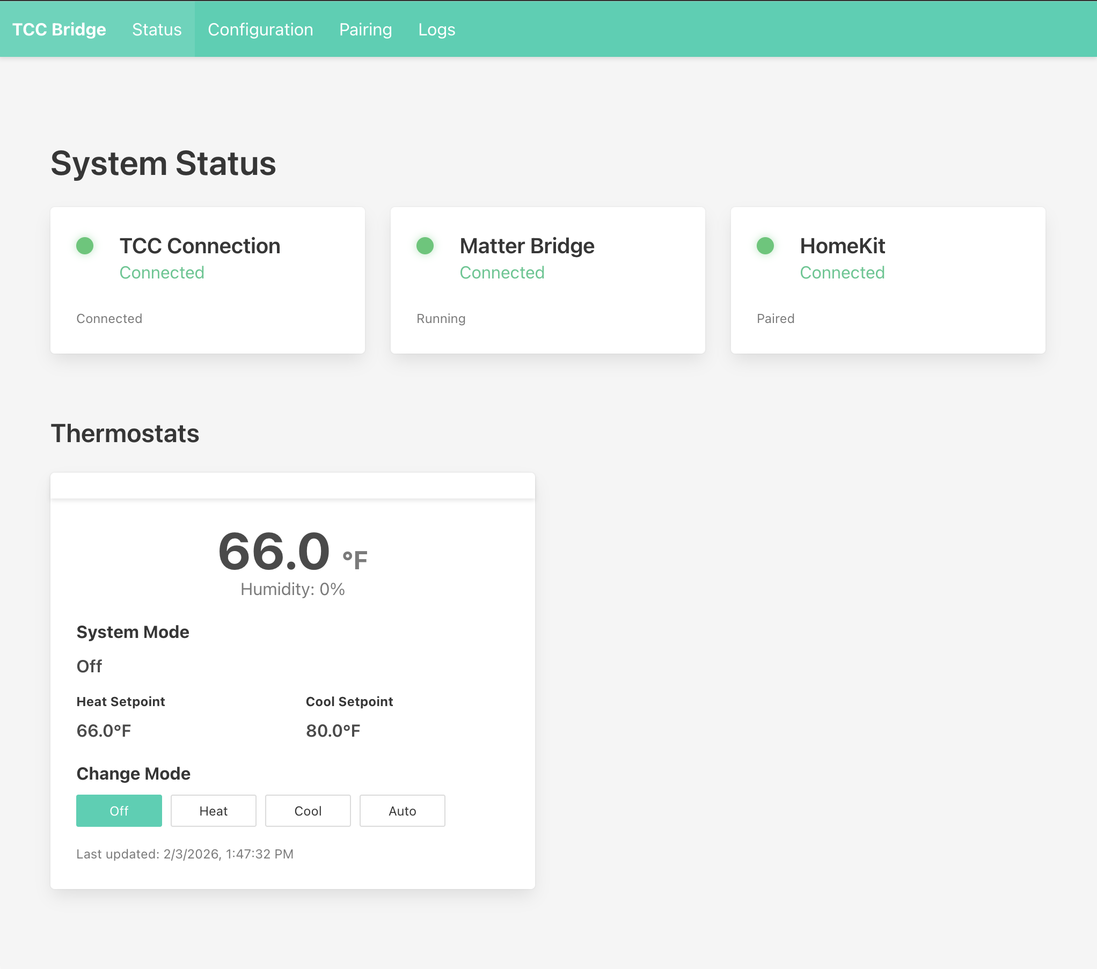View the Logs page
Viewport: 1097px width, 969px height.
[436, 29]
